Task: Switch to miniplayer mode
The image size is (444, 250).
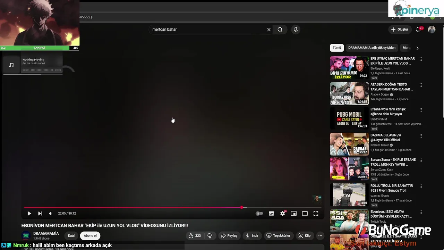Action: pyautogui.click(x=294, y=214)
